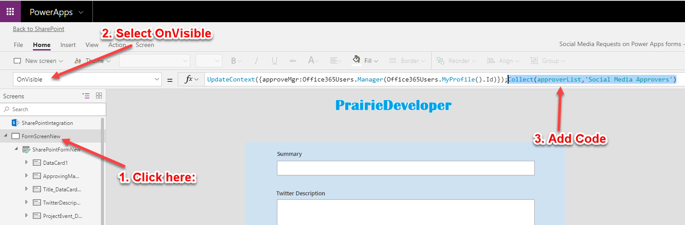The image size is (685, 225).
Task: Switch to the Home tab
Action: coord(42,45)
